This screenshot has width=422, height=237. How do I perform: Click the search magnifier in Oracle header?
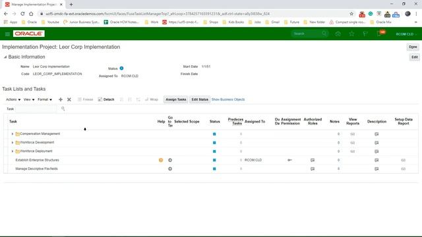[324, 34]
